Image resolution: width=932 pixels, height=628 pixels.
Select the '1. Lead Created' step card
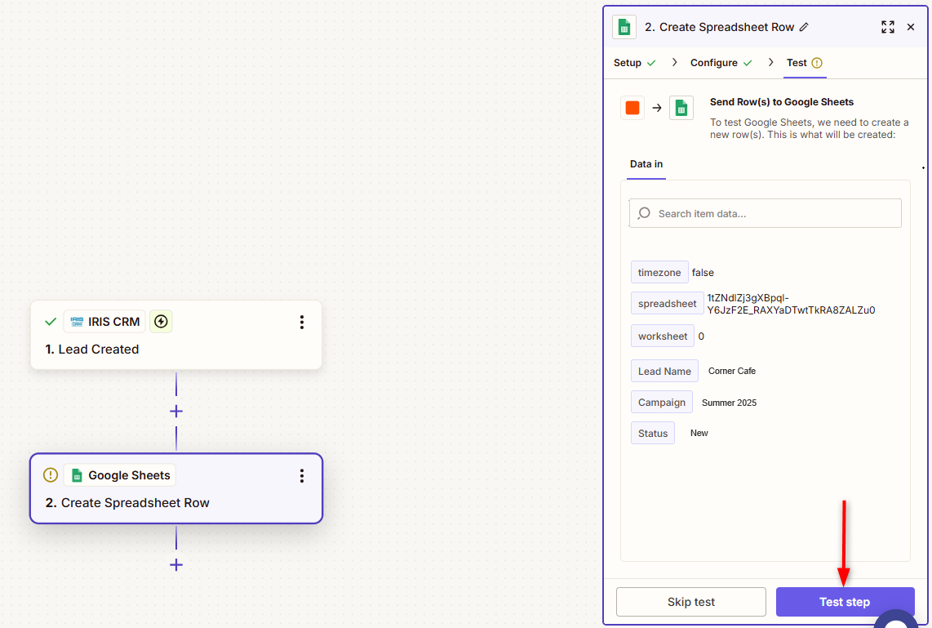(176, 335)
